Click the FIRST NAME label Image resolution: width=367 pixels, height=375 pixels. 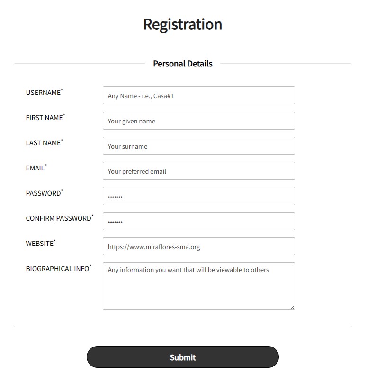(x=45, y=118)
